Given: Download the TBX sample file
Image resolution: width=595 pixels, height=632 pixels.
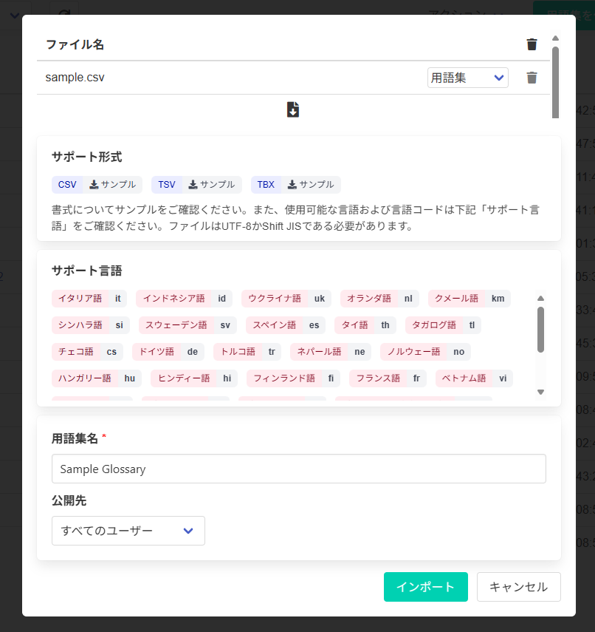Looking at the screenshot, I should [x=311, y=185].
